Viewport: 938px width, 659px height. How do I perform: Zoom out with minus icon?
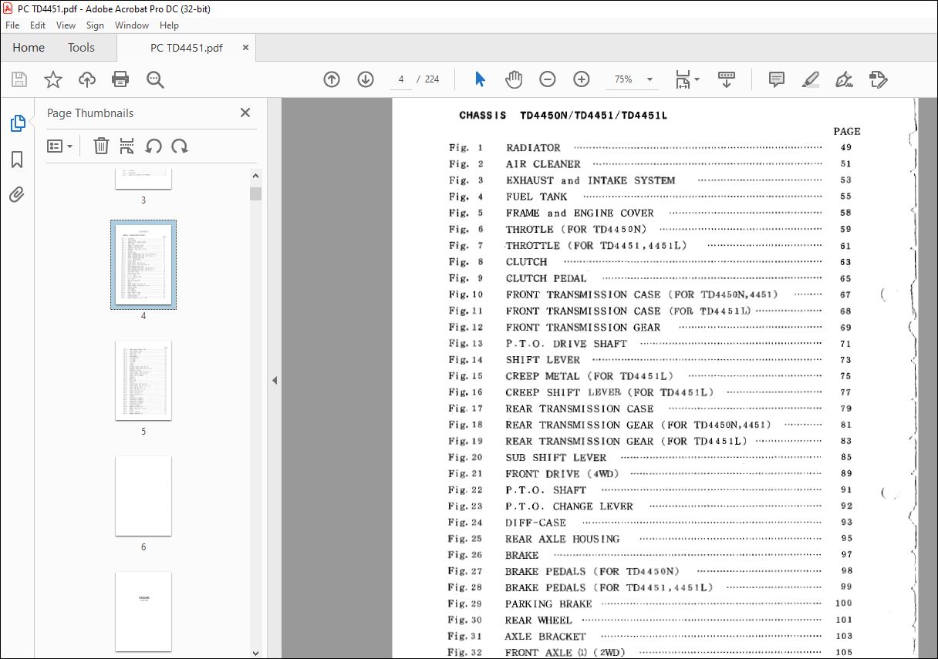tap(548, 79)
